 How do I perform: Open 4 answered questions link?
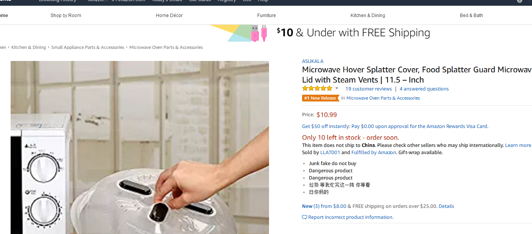click(424, 89)
